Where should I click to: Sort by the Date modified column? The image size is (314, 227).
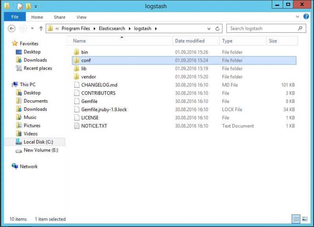tap(190, 41)
